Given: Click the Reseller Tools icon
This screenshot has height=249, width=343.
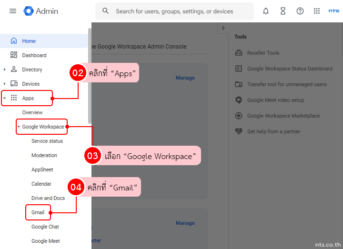Looking at the screenshot, I should coord(239,53).
